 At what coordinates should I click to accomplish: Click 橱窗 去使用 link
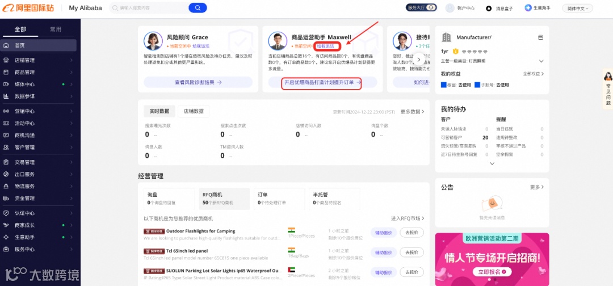click(x=464, y=85)
